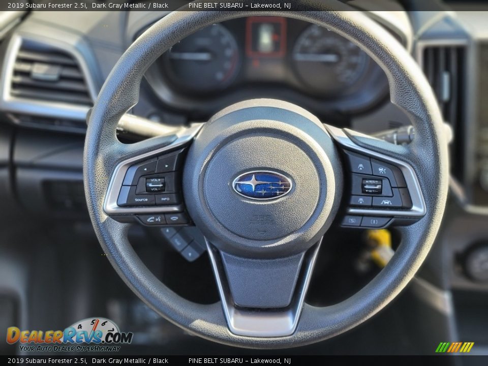Click top caption '2019 Subaru Forester 2.5i'
488x366 pixels.
(x=47, y=5)
